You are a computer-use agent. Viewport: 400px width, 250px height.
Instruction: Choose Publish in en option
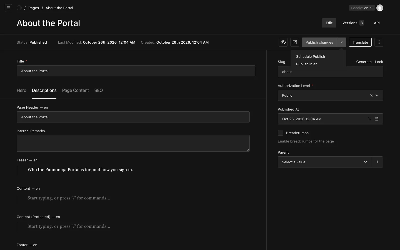tap(307, 64)
